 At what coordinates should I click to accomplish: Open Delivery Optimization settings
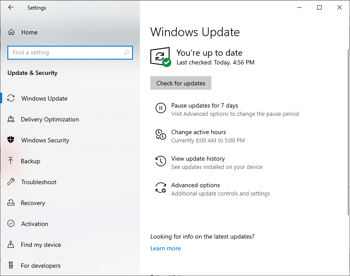coord(50,119)
